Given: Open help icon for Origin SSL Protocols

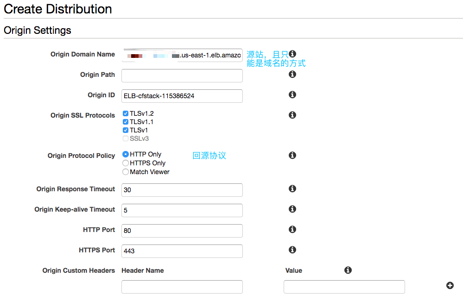Looking at the screenshot, I should click(x=292, y=115).
